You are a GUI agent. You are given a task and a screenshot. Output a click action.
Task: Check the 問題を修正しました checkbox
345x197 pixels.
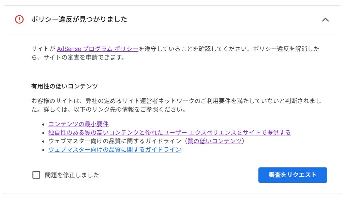36,175
